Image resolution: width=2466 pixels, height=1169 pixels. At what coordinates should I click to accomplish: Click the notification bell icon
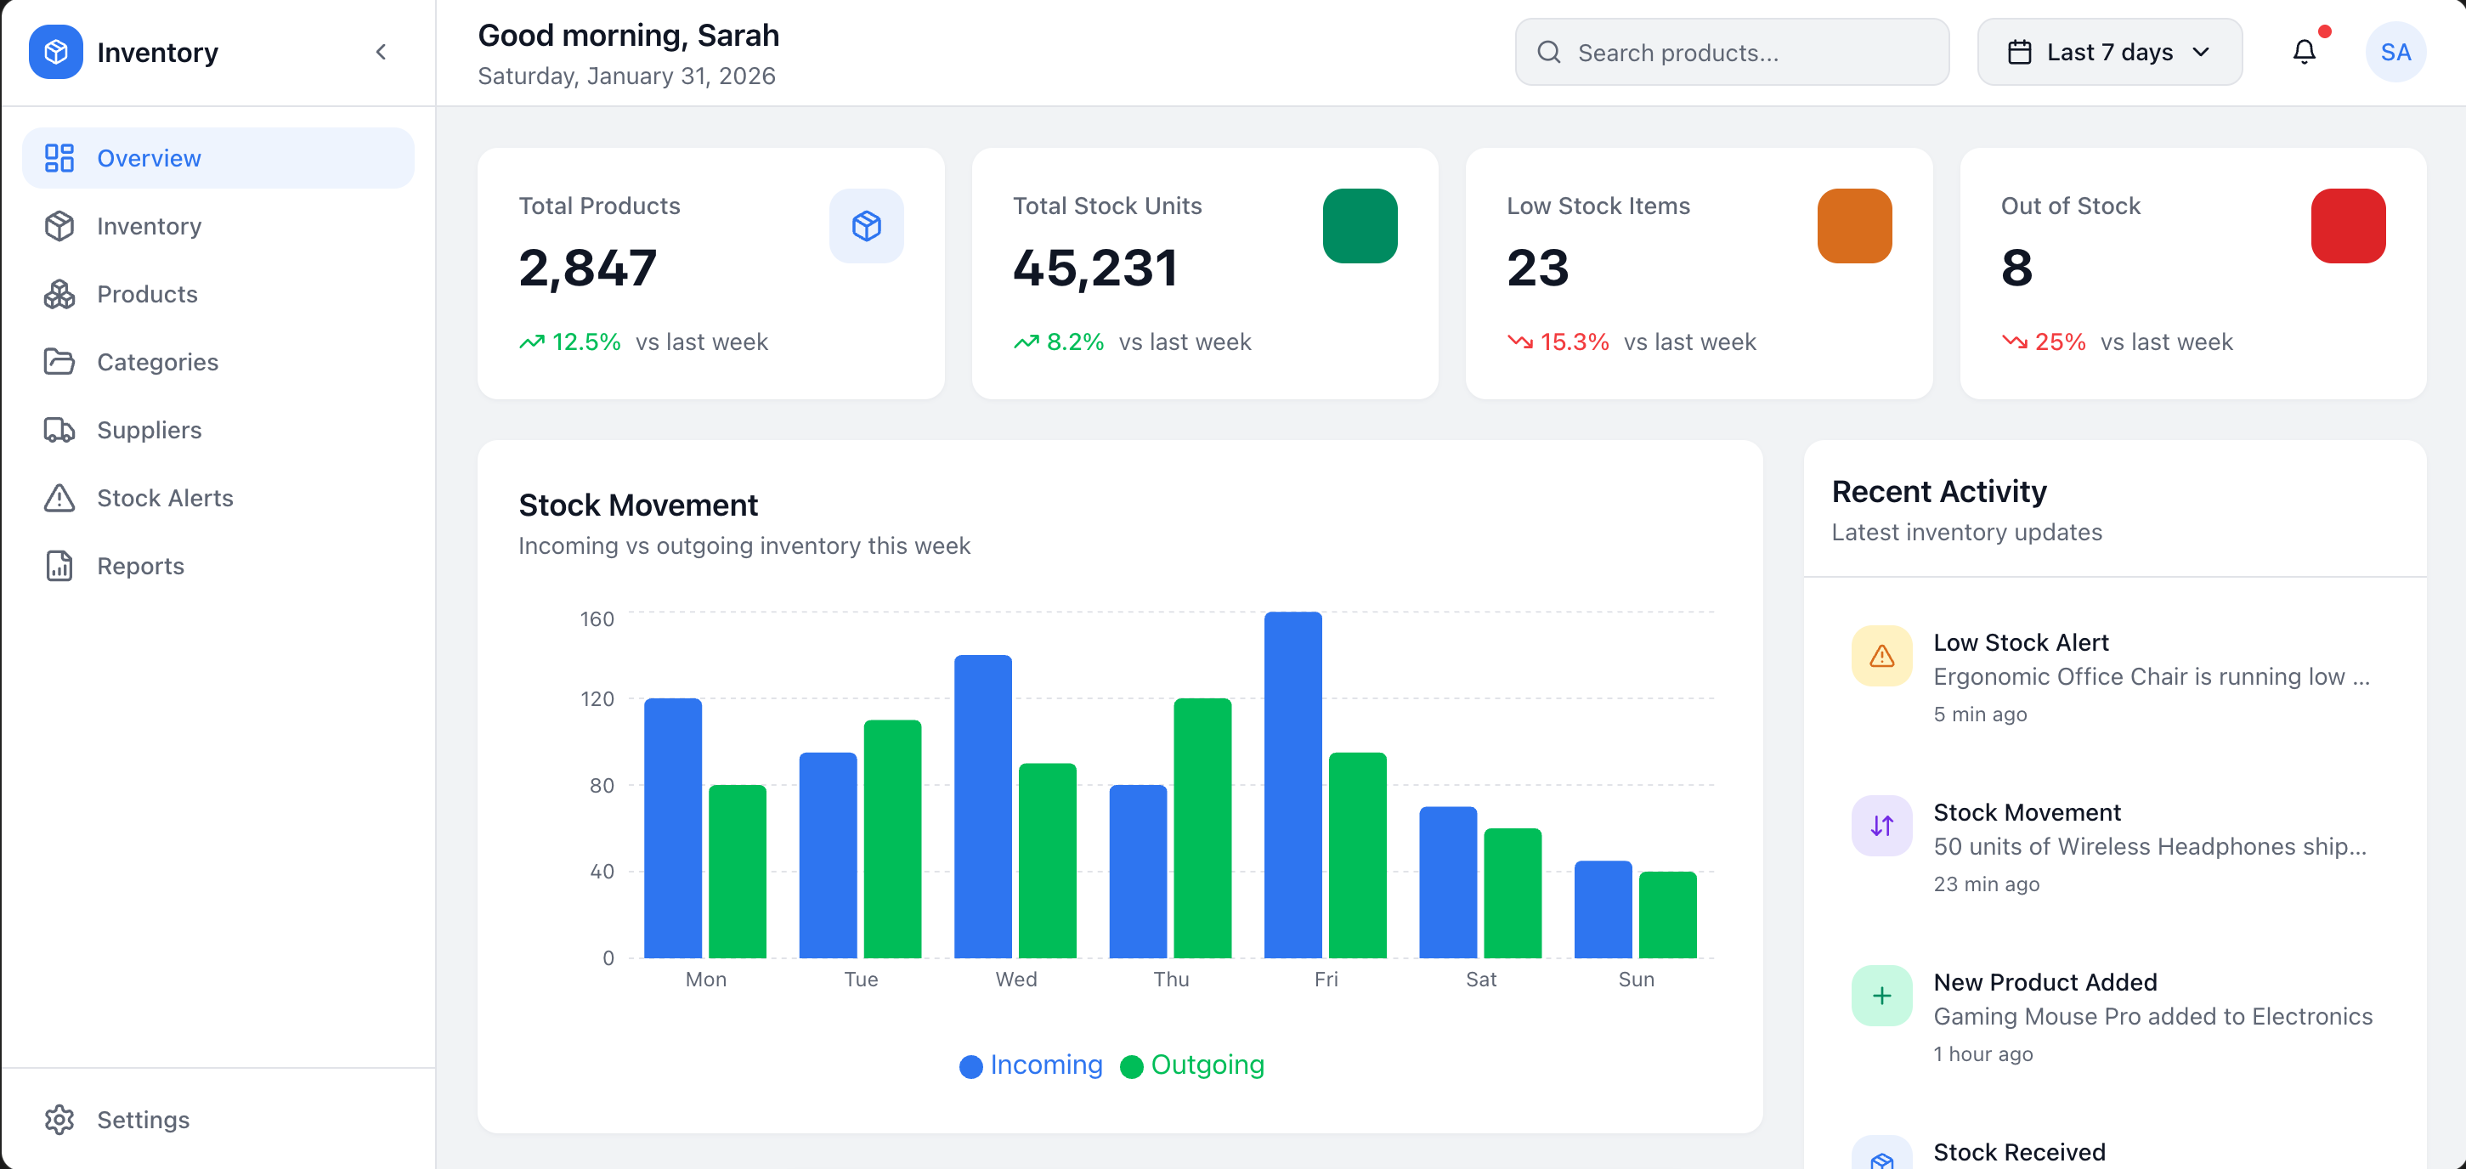[x=2303, y=52]
